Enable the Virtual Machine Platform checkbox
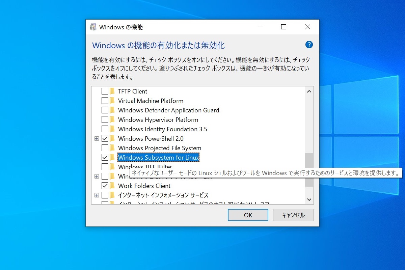 pyautogui.click(x=105, y=101)
